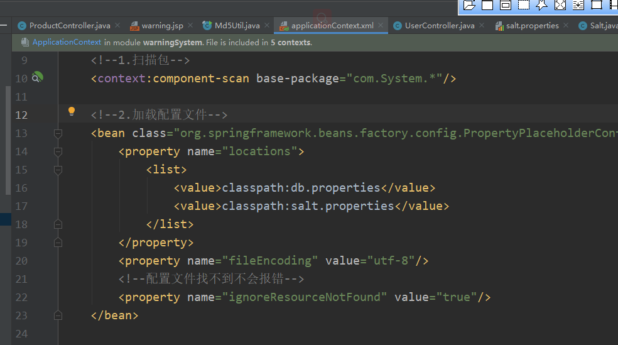The width and height of the screenshot is (618, 345).
Task: Click the freehand star-shaped capture icon
Action: pos(542,5)
